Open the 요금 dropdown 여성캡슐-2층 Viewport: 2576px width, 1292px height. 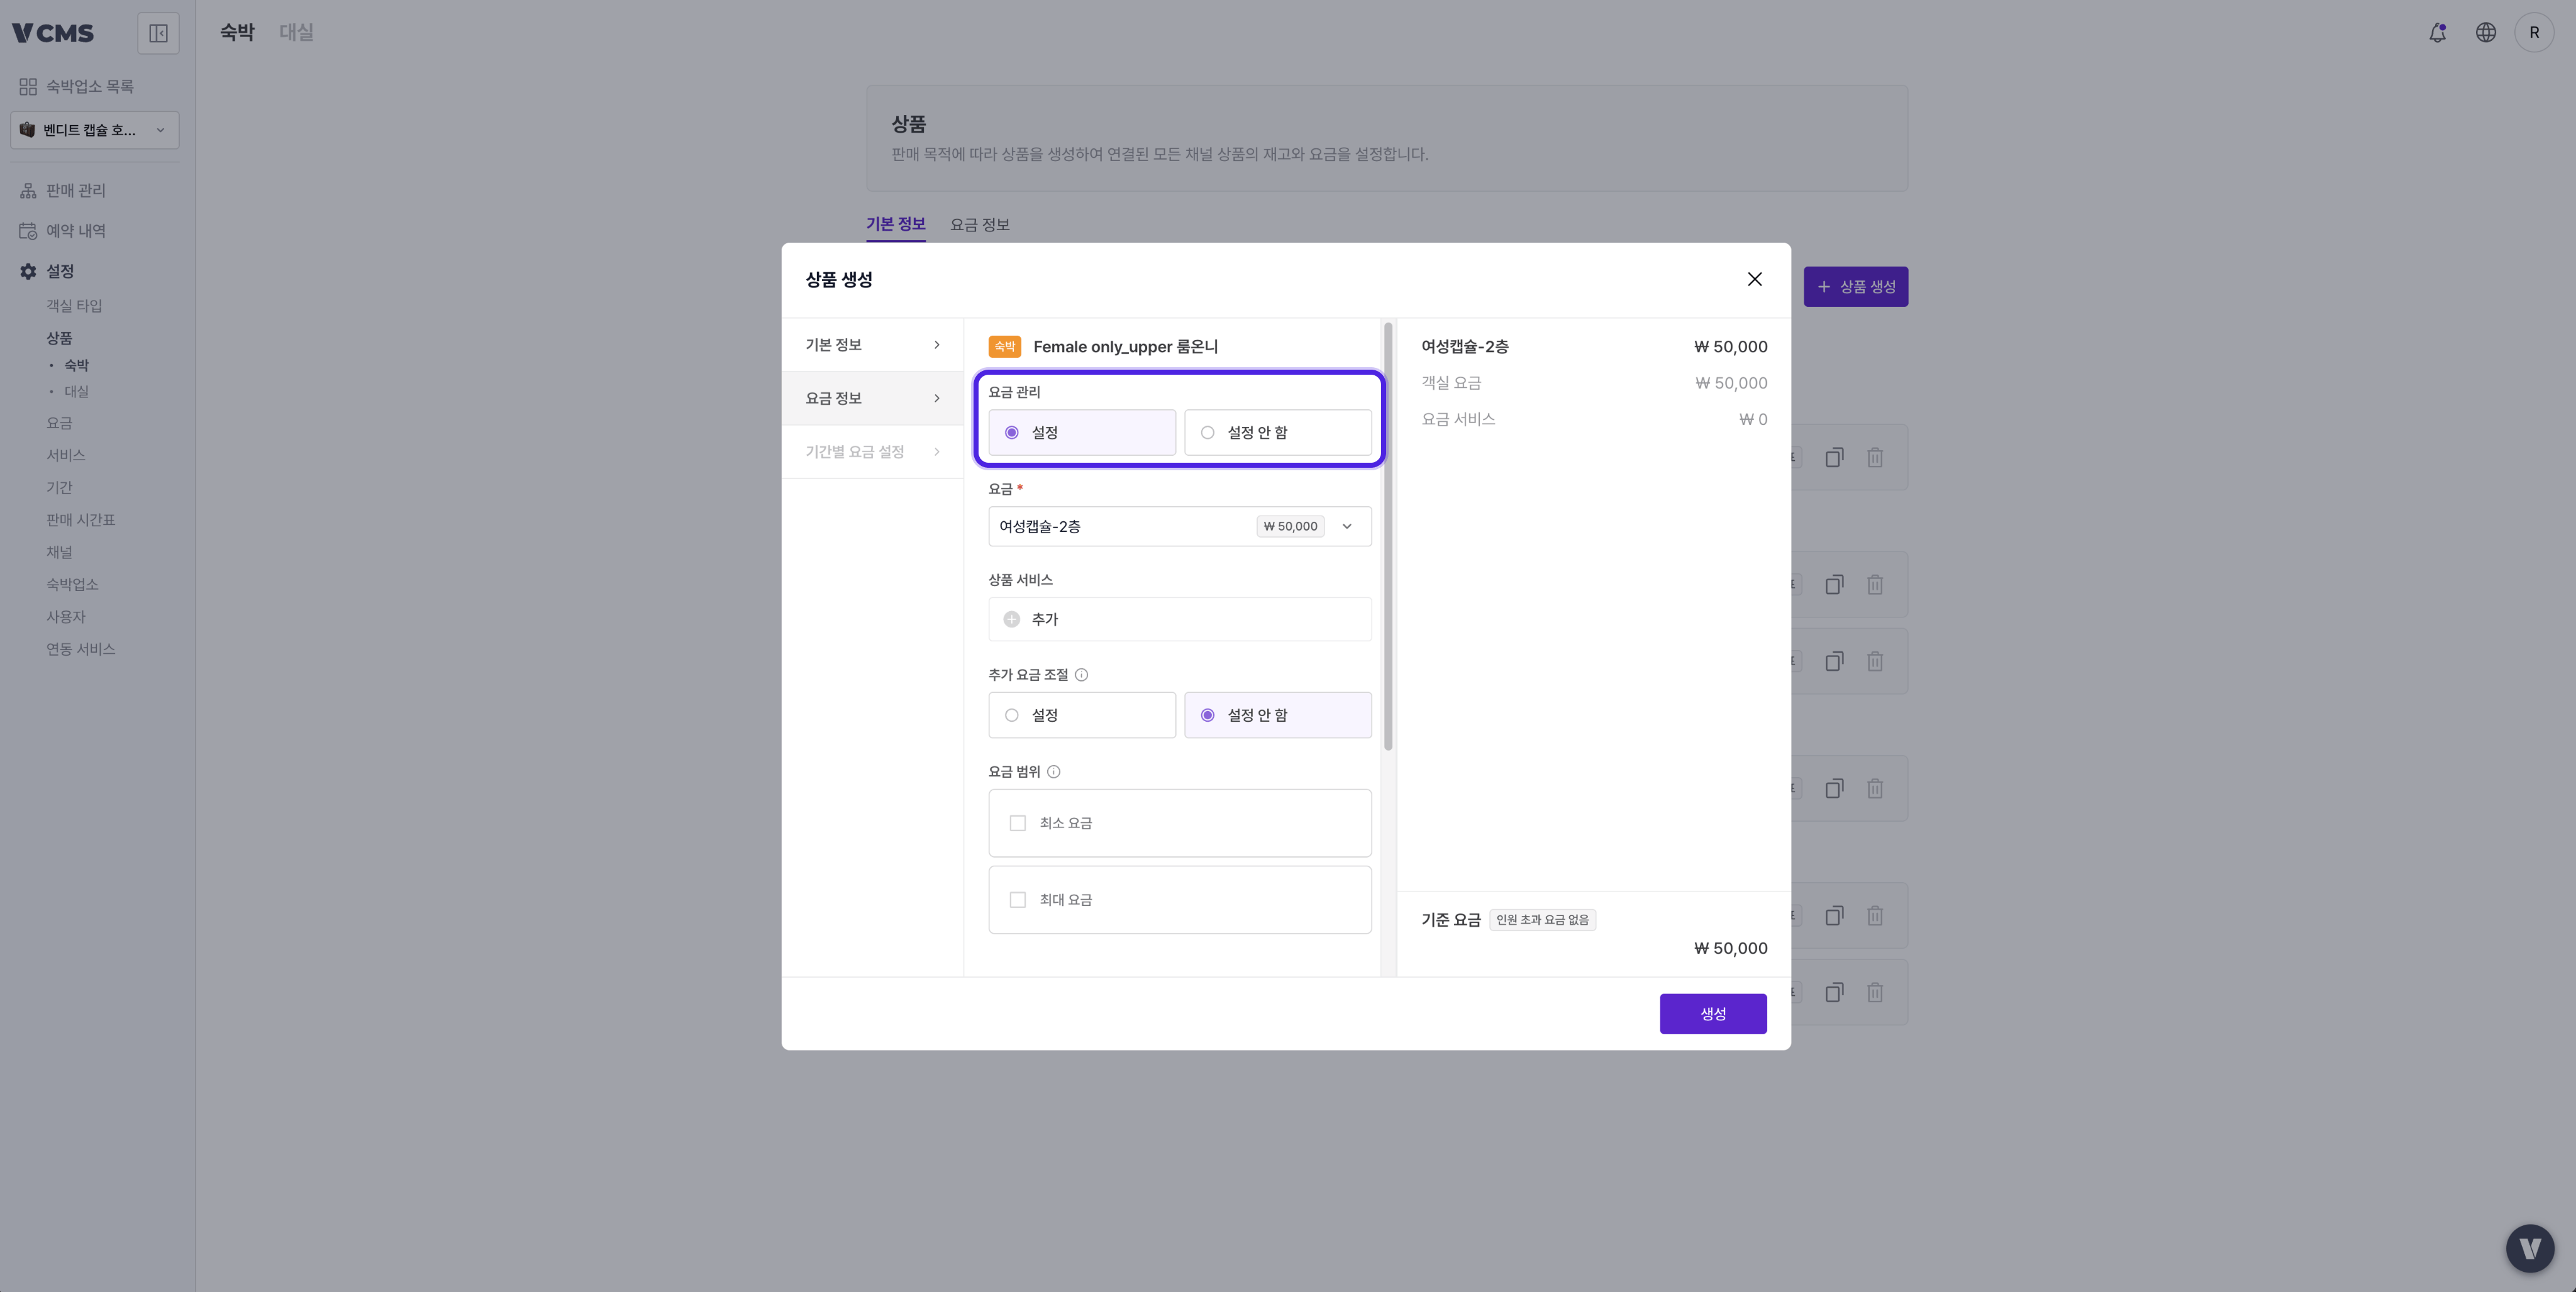[1180, 526]
